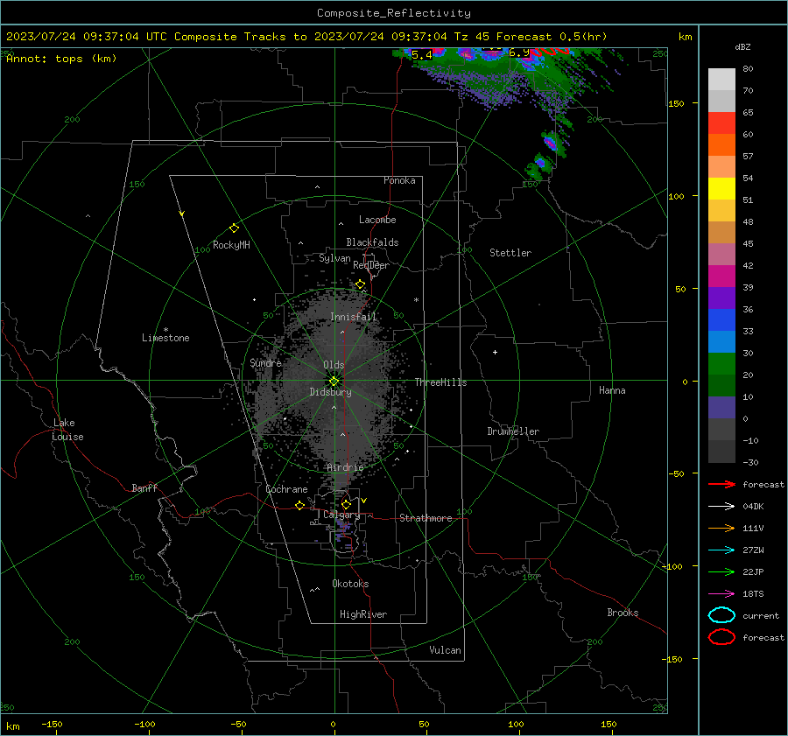Click the magenta 42–39 dBZ color swatch

click(721, 277)
